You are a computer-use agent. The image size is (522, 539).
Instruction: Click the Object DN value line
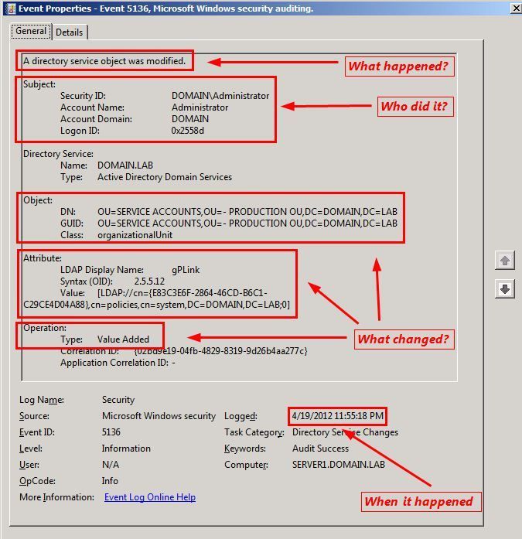(247, 212)
